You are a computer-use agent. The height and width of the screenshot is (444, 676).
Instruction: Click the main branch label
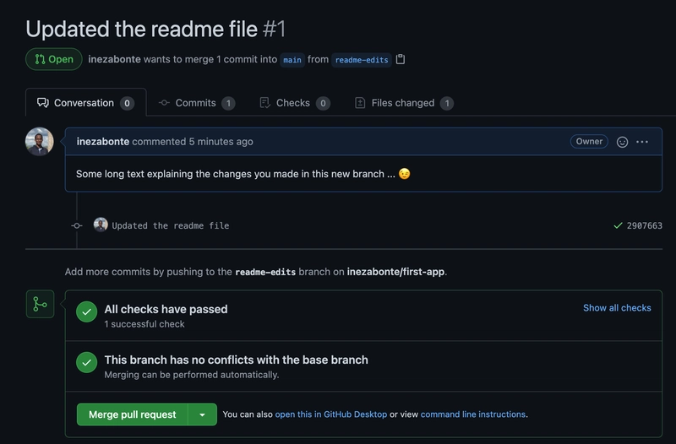click(292, 60)
